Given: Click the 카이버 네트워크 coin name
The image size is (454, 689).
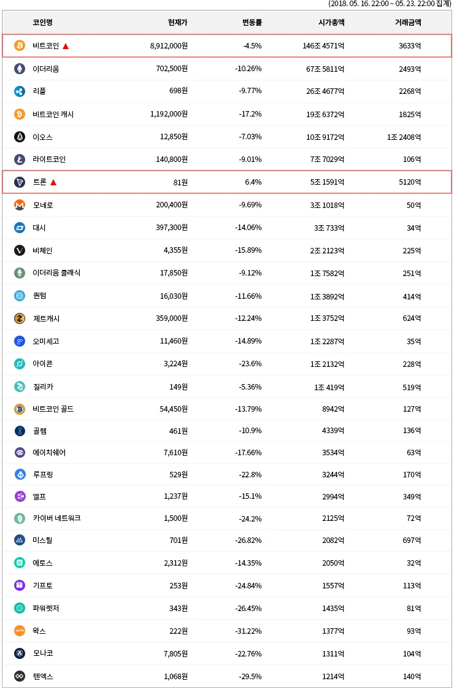Looking at the screenshot, I should 56,518.
